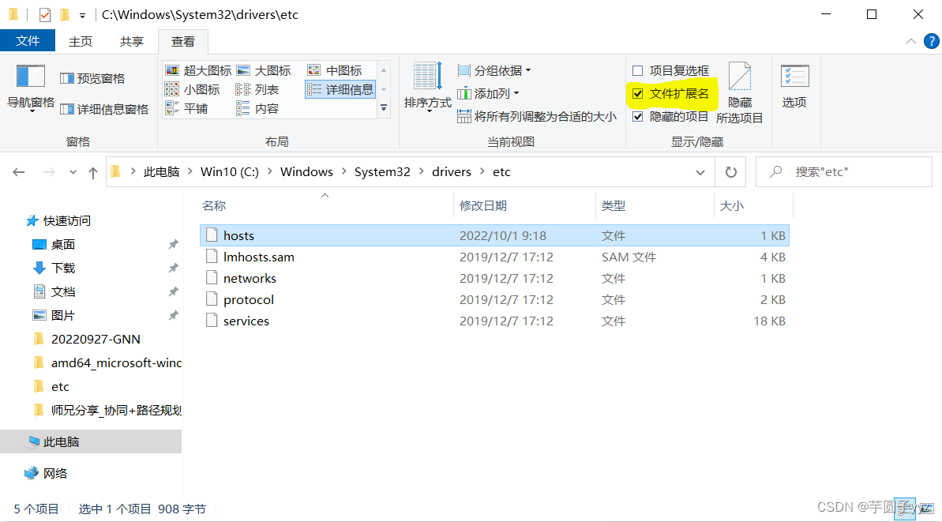The height and width of the screenshot is (522, 942).
Task: Sort by Date modified (修改日期) column
Action: pyautogui.click(x=524, y=205)
